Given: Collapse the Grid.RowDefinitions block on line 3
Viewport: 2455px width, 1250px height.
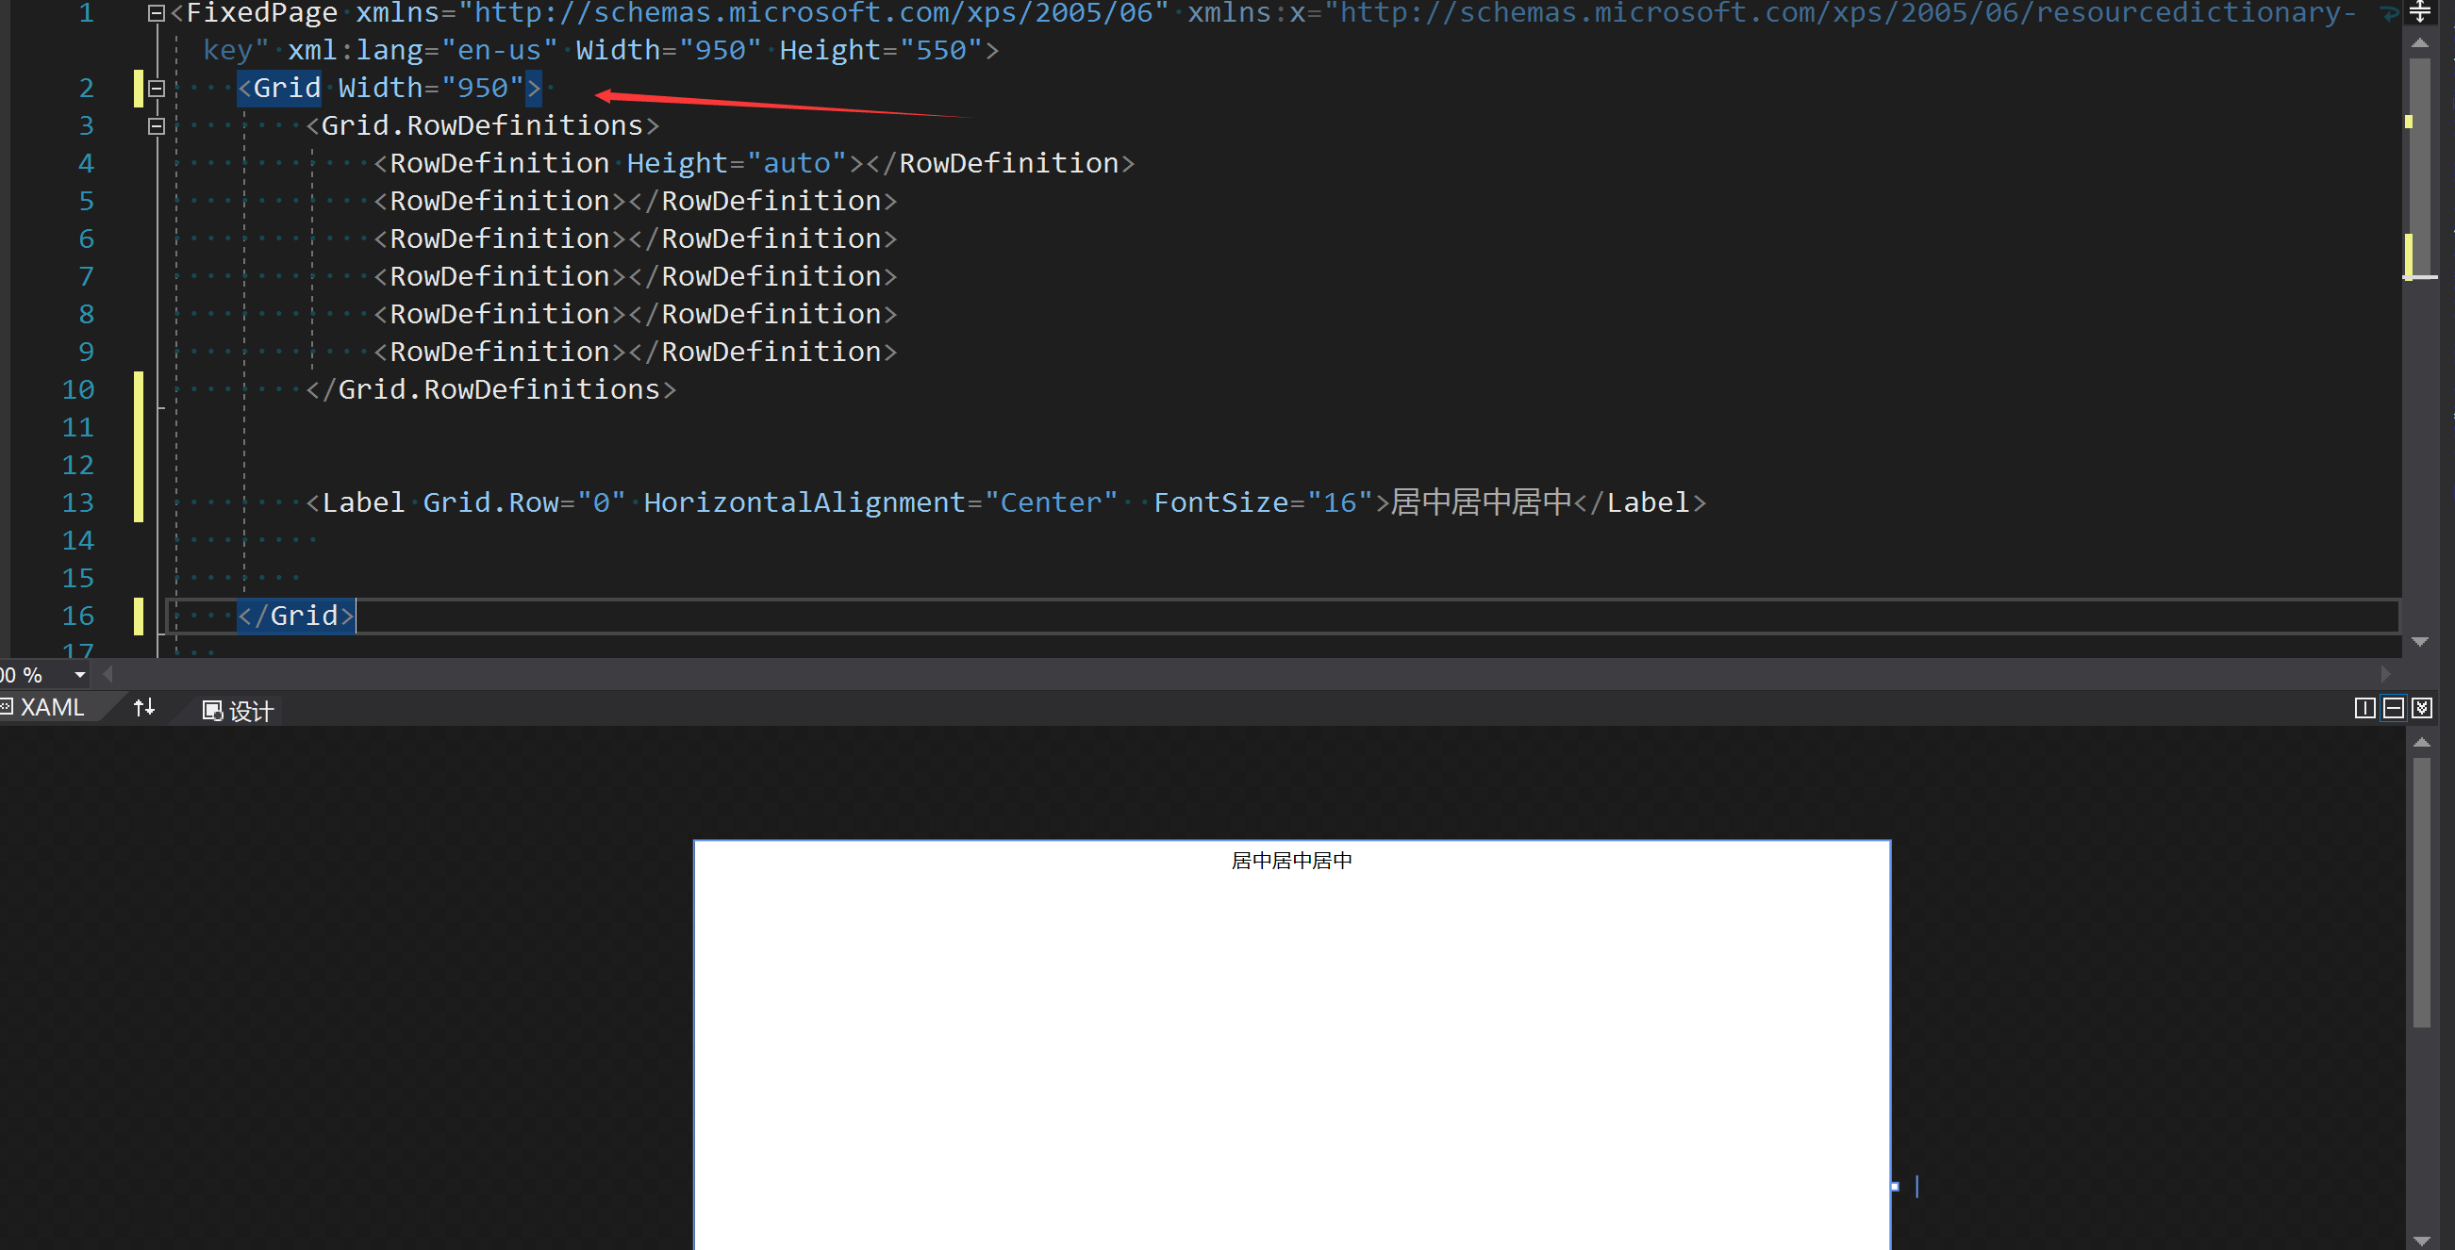Looking at the screenshot, I should point(157,126).
